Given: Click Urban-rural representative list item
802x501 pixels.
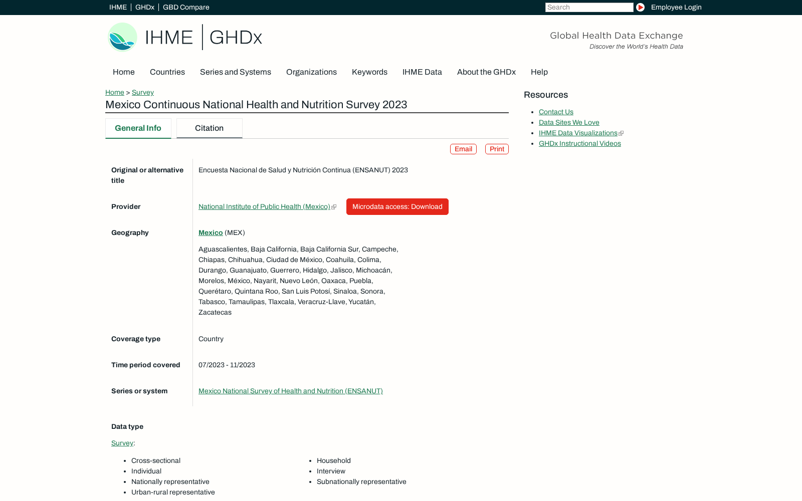Looking at the screenshot, I should click(173, 492).
